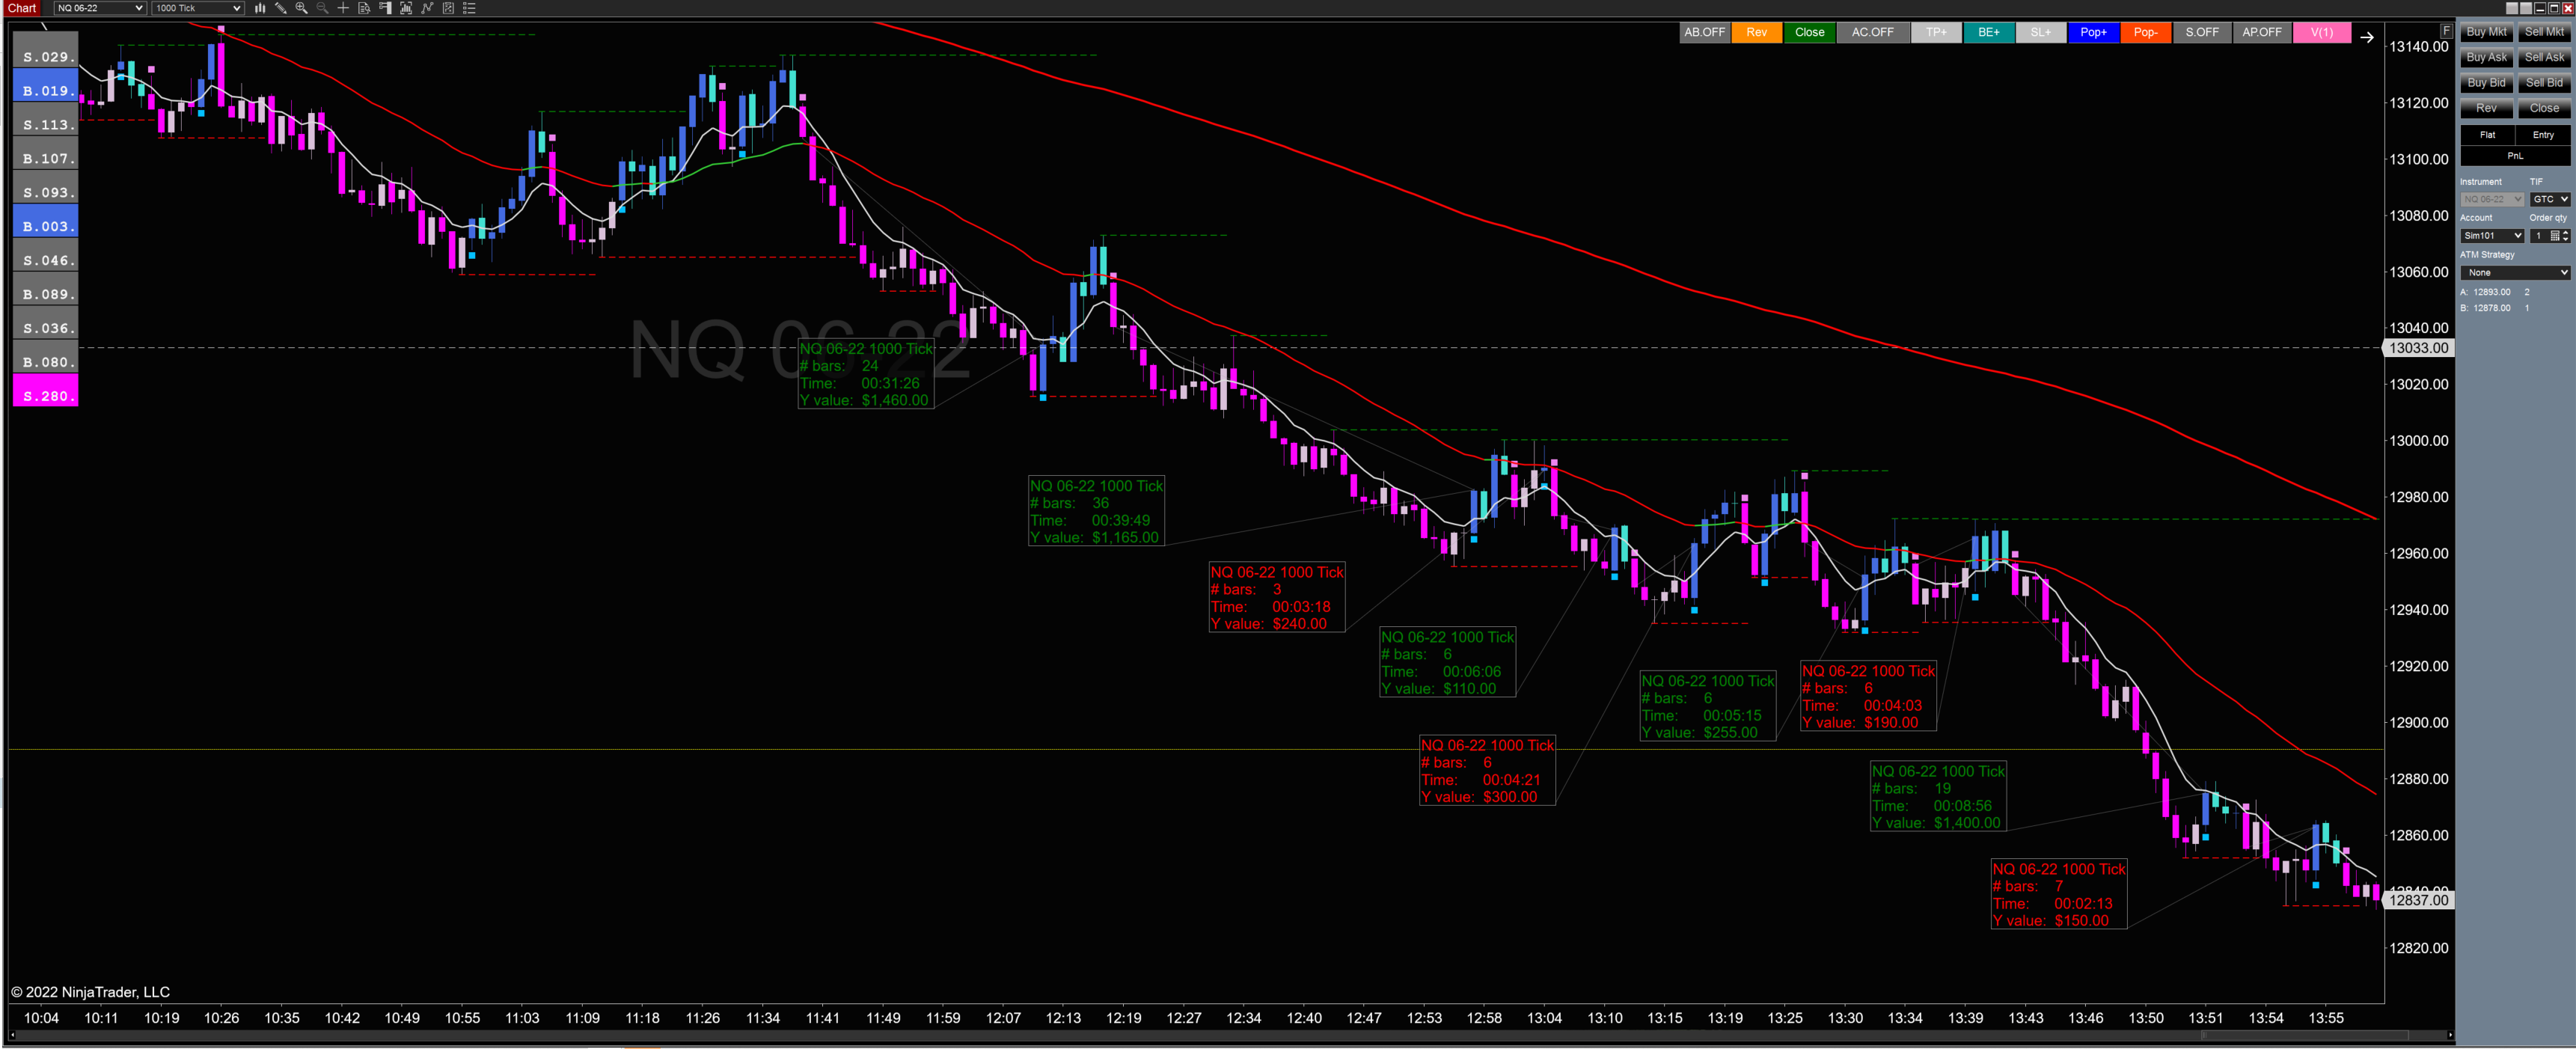Select the drawing tools pencil icon
The width and height of the screenshot is (2576, 1049).
pos(281,8)
